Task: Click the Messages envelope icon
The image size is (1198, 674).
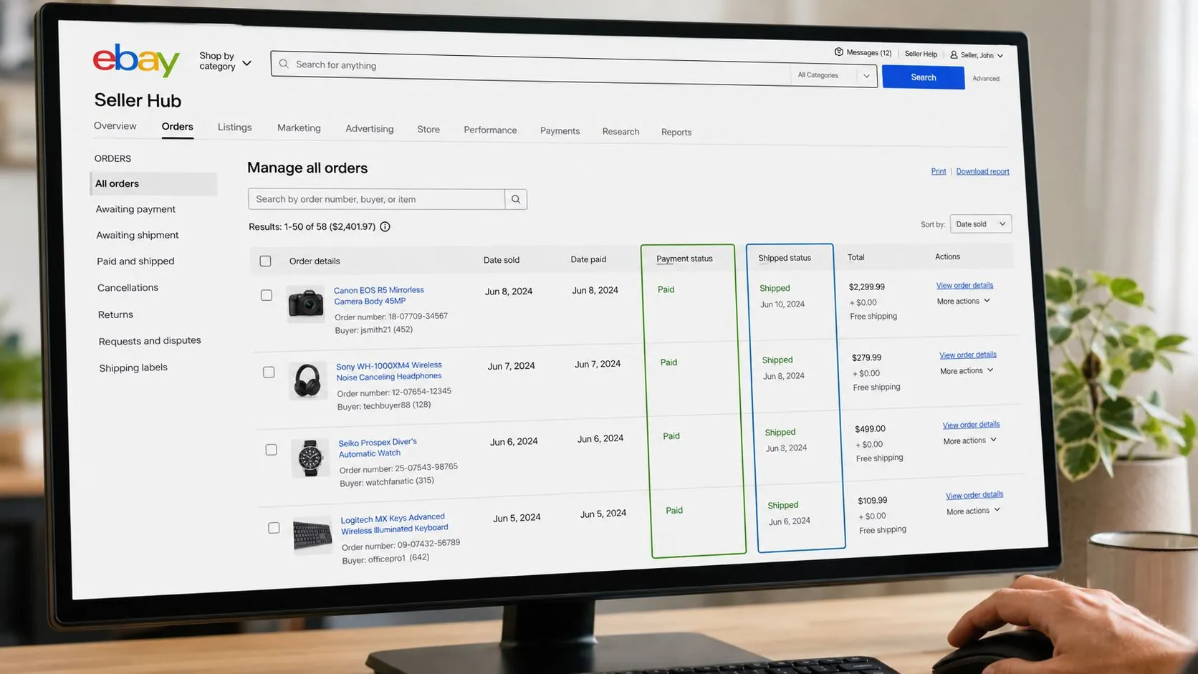Action: tap(838, 52)
